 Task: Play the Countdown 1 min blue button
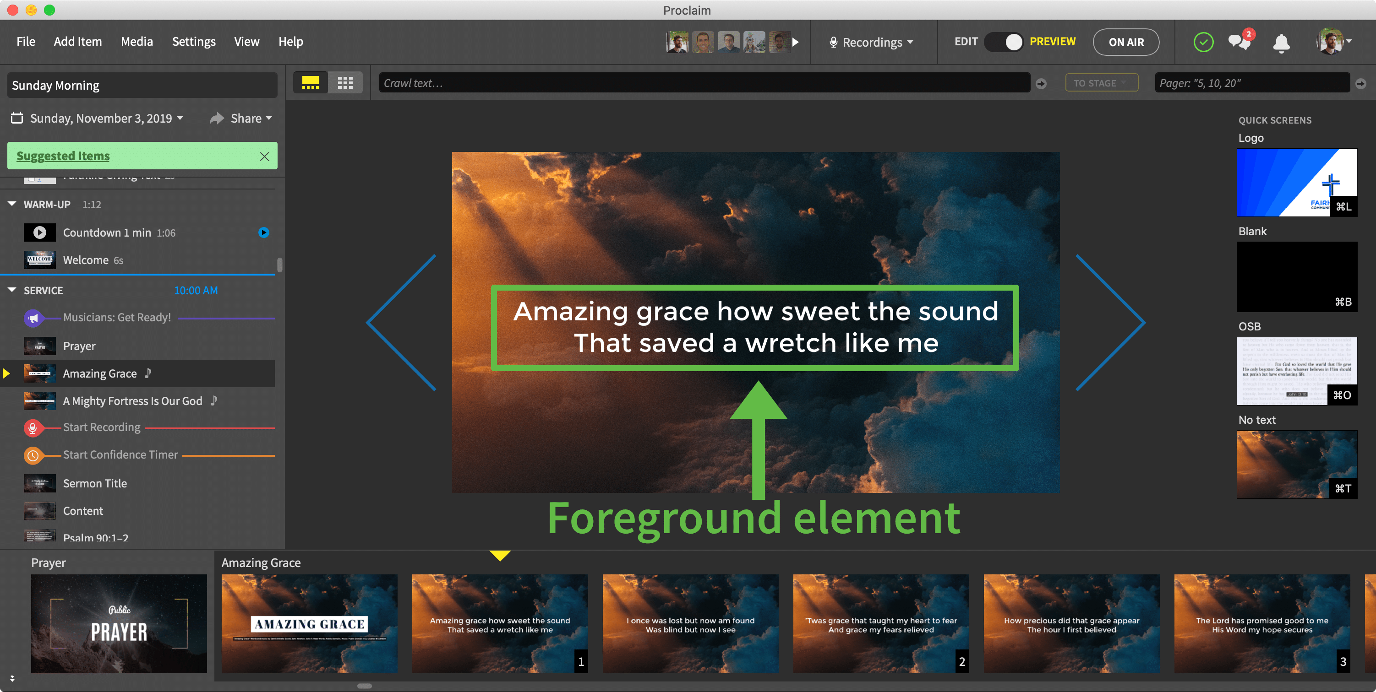pyautogui.click(x=263, y=232)
